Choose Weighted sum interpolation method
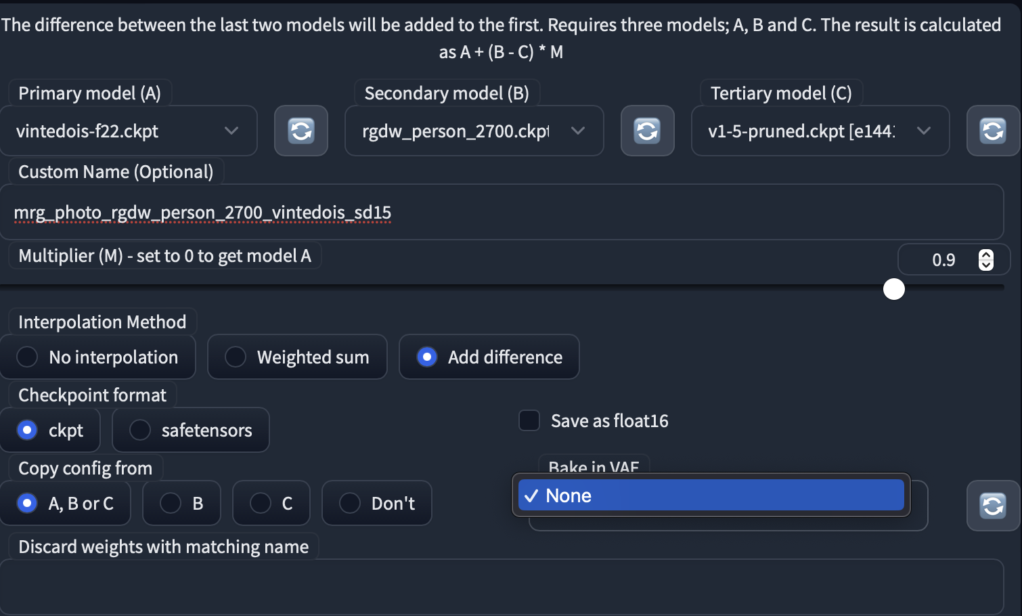The height and width of the screenshot is (616, 1022). tap(236, 357)
